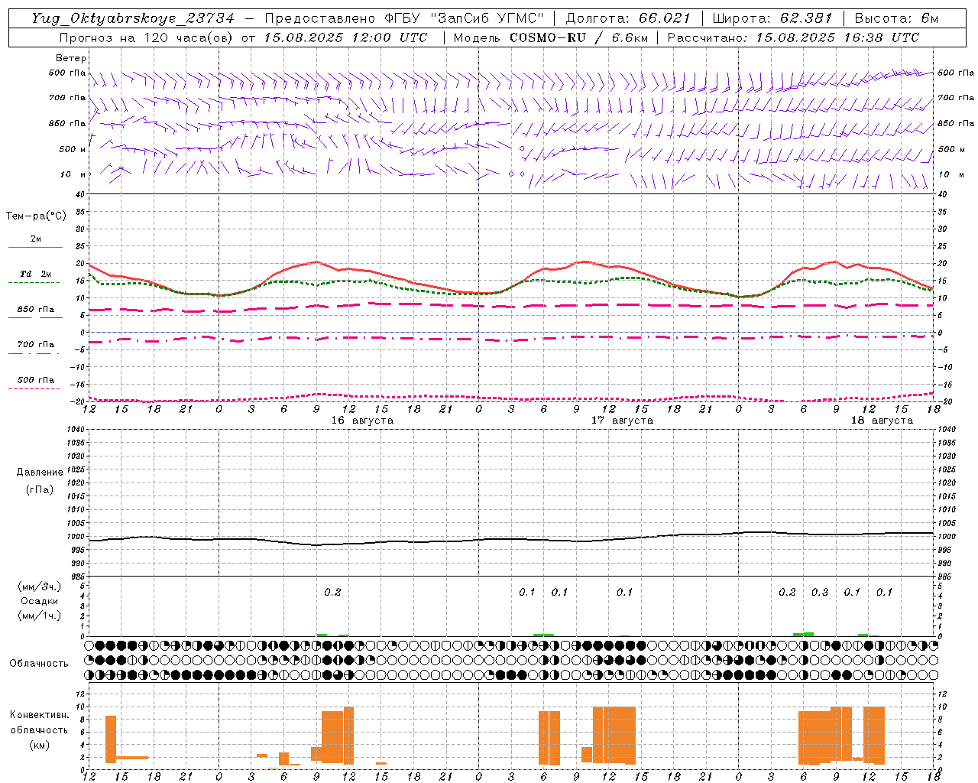978x783 pixels.
Task: Click the Облачность cloud cover label
Action: click(39, 664)
